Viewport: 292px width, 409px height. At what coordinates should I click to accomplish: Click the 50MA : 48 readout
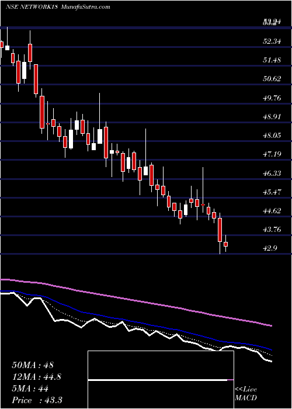[33, 365]
